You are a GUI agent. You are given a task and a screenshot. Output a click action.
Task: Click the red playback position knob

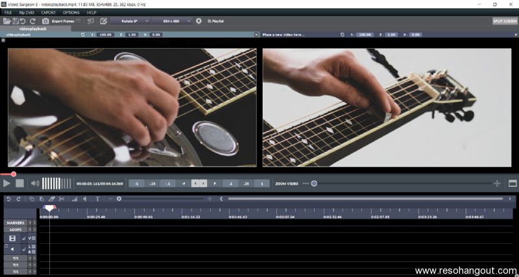[x=14, y=174]
